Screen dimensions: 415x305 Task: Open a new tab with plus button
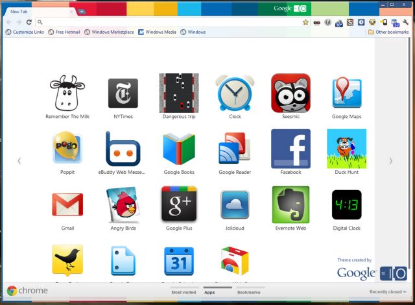(x=82, y=12)
